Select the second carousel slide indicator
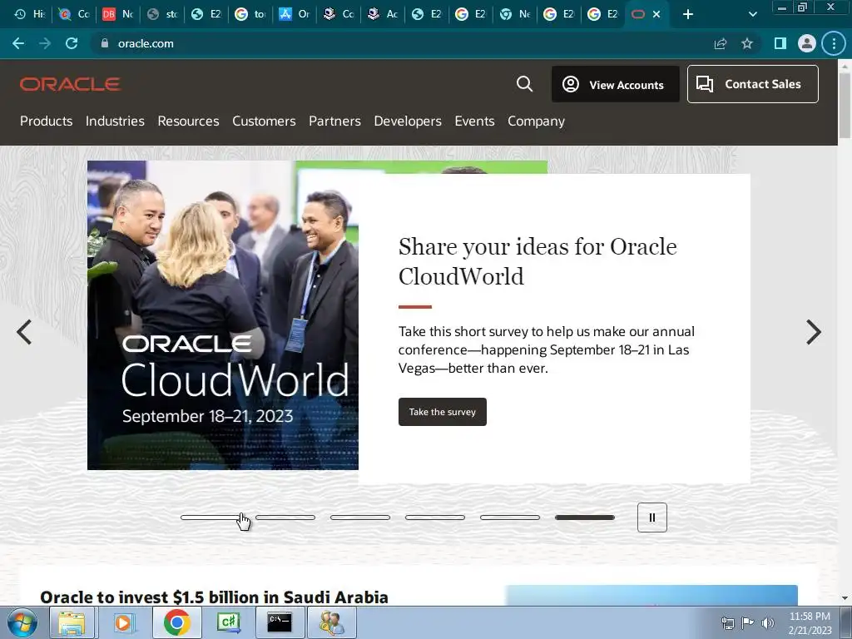The image size is (852, 639). pos(285,518)
